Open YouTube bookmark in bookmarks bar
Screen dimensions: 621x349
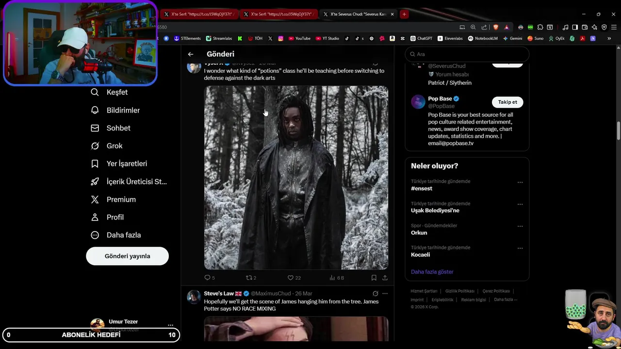click(299, 38)
